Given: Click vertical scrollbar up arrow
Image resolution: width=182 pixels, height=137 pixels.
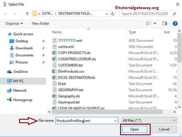Looking at the screenshot, I should pos(179,31).
